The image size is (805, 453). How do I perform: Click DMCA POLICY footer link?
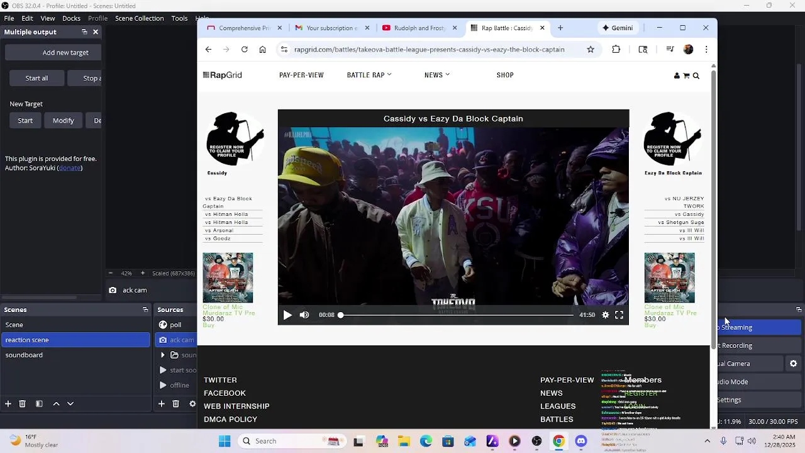coord(230,420)
